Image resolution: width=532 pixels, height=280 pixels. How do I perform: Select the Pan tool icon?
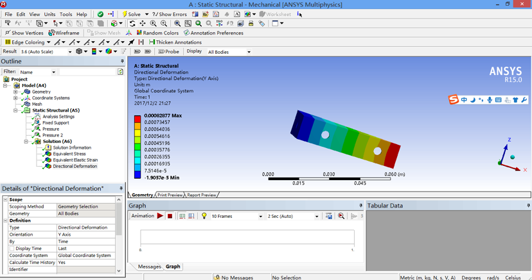pos(143,23)
